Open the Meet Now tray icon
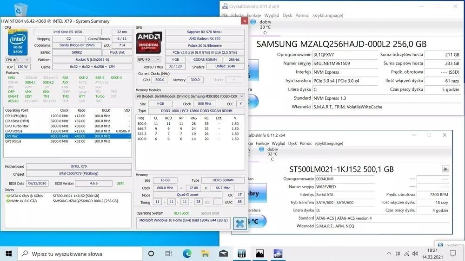 (398, 254)
